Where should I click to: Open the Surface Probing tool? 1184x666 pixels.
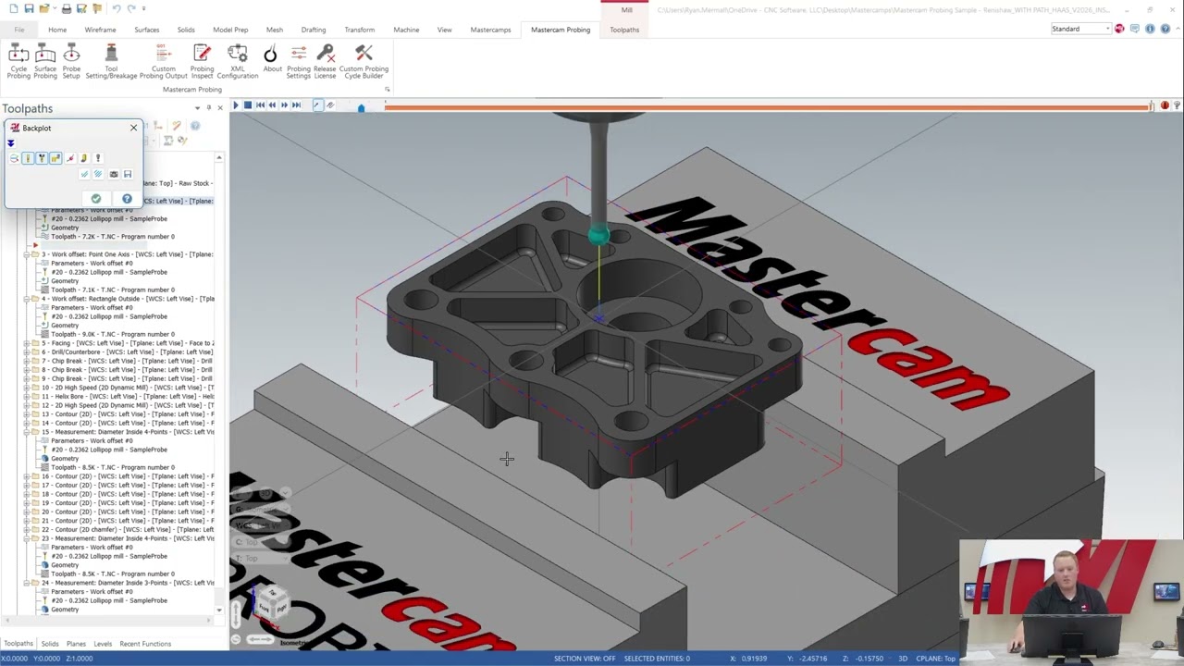point(45,61)
